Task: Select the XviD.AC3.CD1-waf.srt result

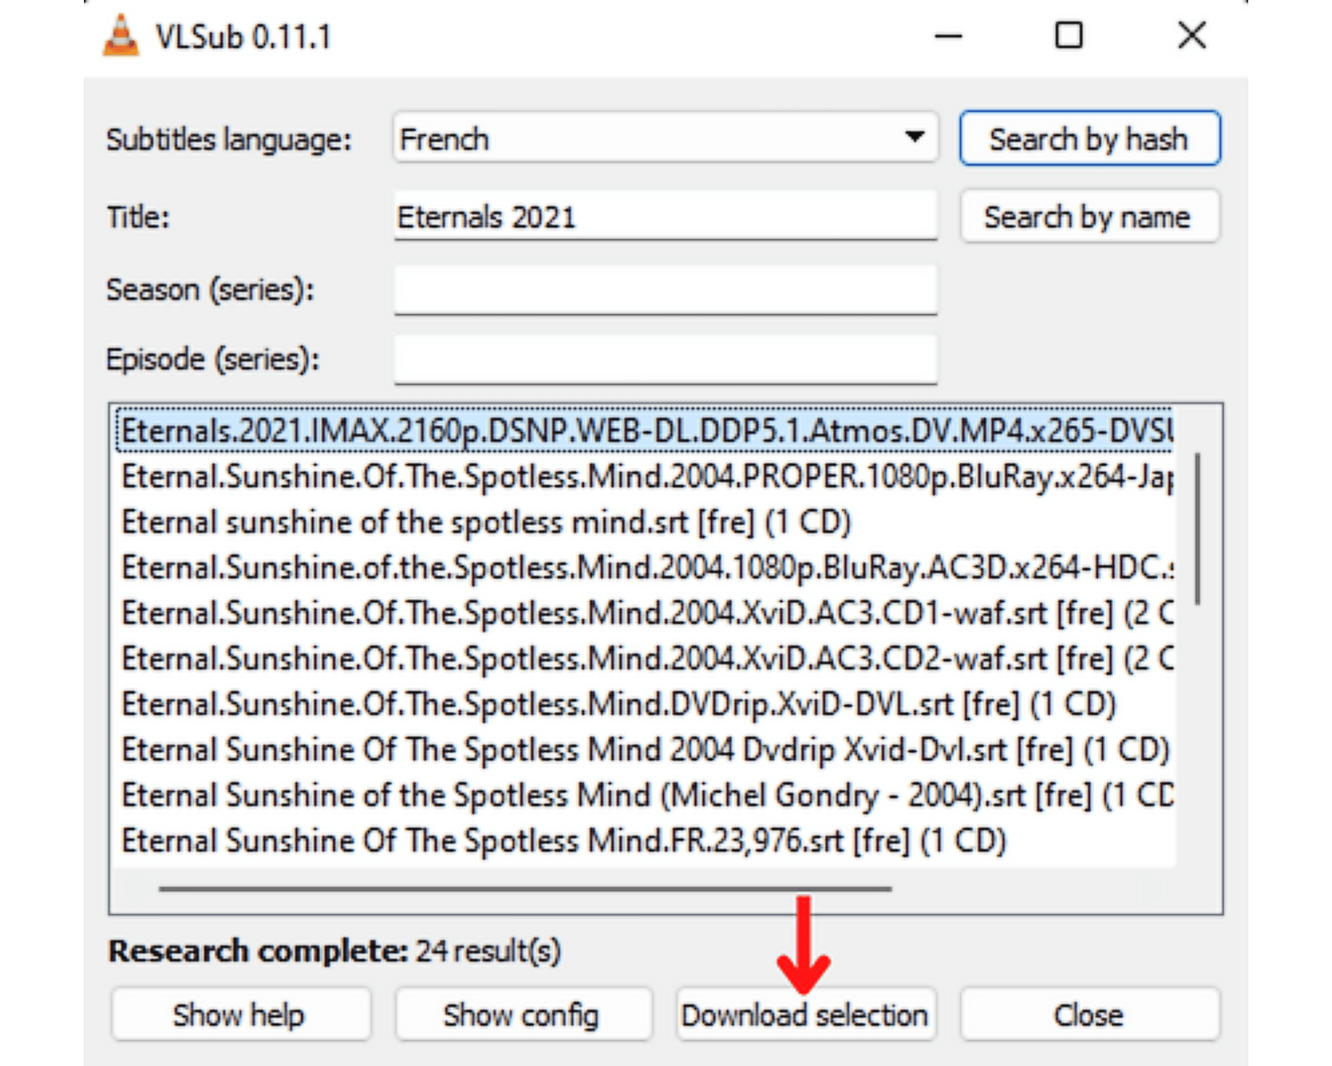Action: pos(644,613)
